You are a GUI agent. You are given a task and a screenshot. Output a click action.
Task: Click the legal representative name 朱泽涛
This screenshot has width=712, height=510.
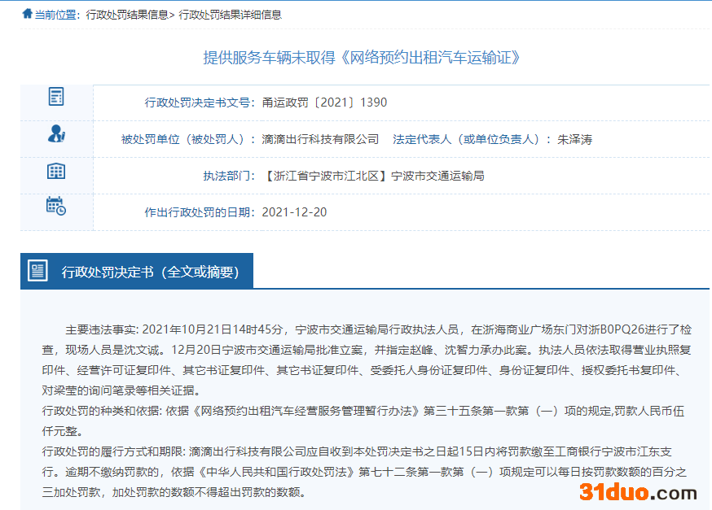tap(574, 139)
